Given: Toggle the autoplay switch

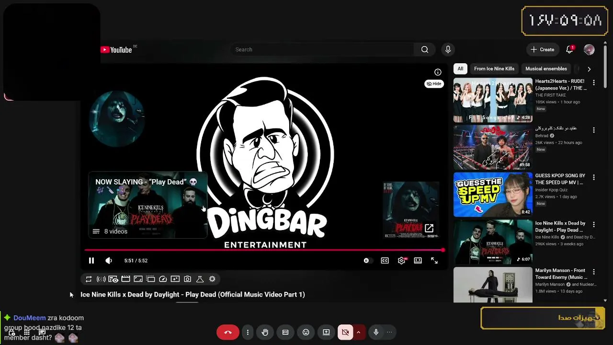Looking at the screenshot, I should point(367,261).
